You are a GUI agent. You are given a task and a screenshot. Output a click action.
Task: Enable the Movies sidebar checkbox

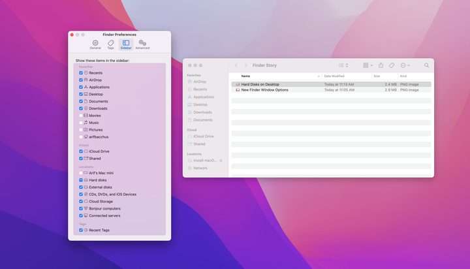point(81,116)
